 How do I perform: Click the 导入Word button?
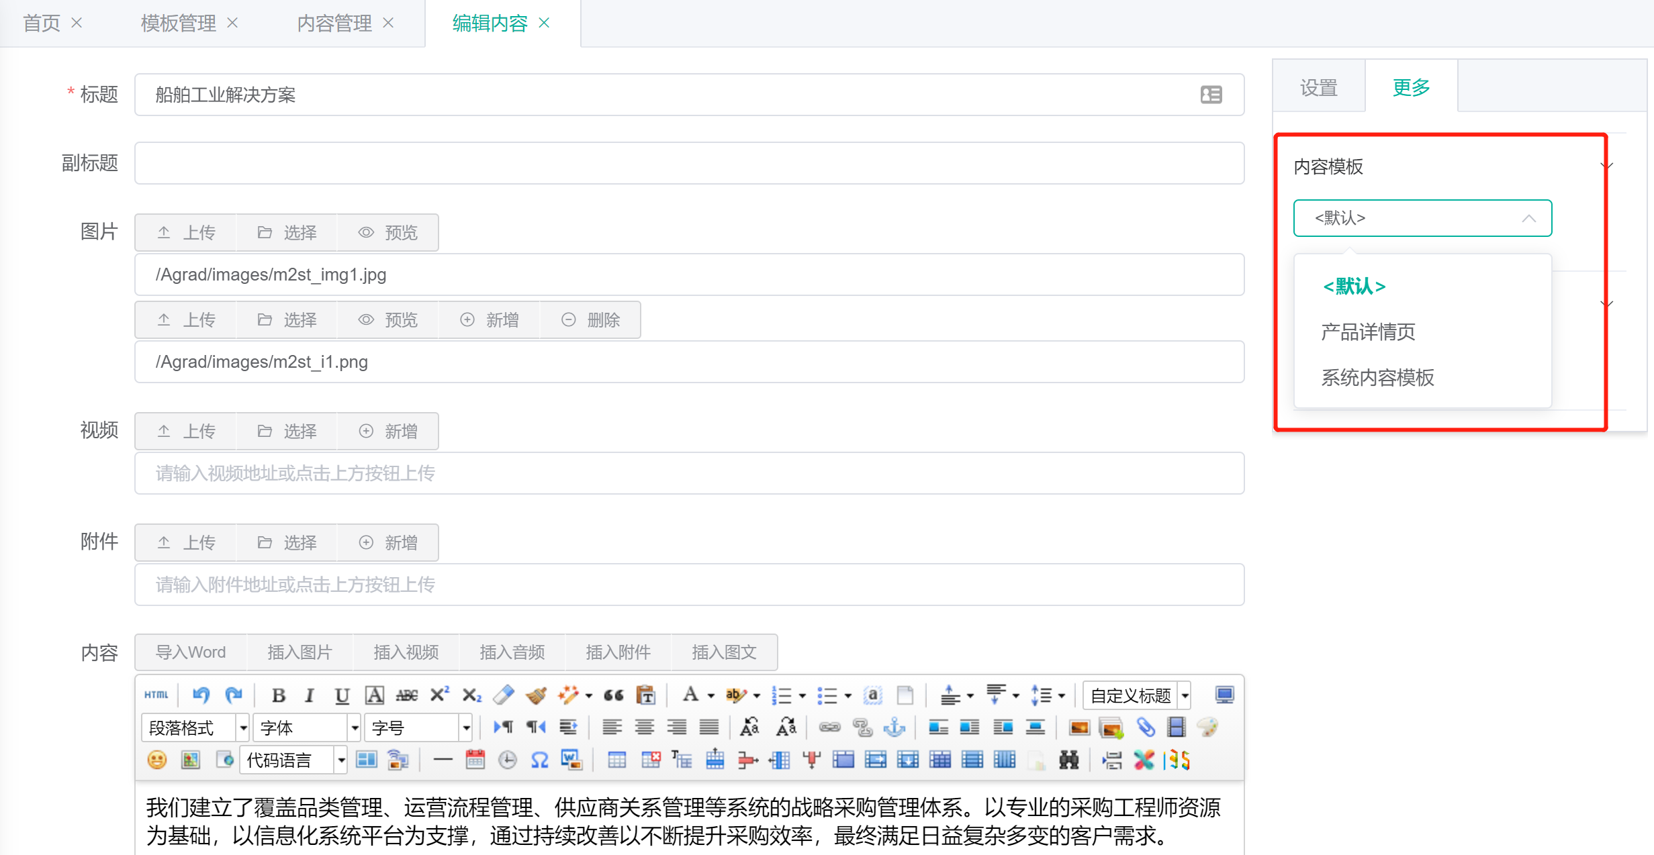coord(191,652)
